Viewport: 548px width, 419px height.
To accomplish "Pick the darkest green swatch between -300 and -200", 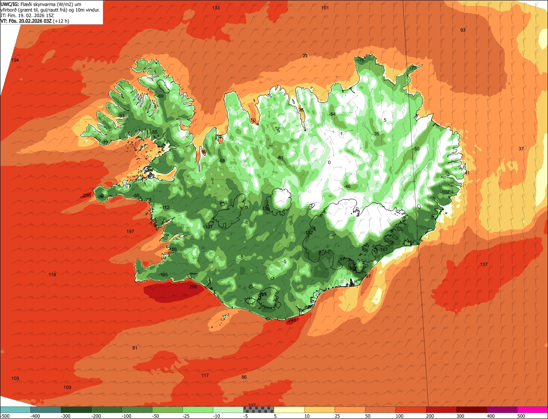I will click(x=76, y=410).
